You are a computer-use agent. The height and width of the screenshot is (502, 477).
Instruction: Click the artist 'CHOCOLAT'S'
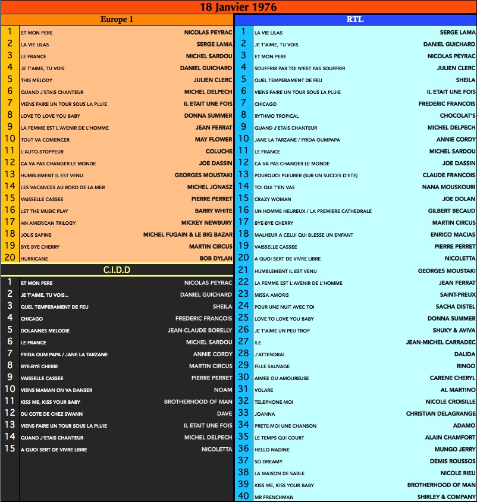tap(458, 115)
